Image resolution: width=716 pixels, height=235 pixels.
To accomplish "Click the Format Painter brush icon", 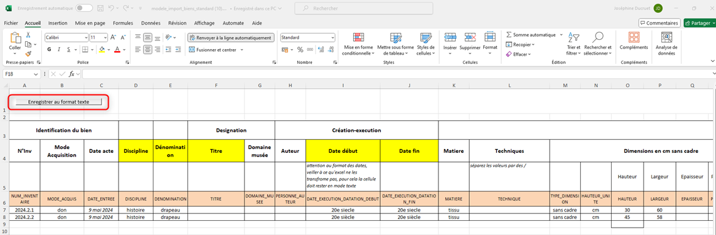I will pos(28,53).
